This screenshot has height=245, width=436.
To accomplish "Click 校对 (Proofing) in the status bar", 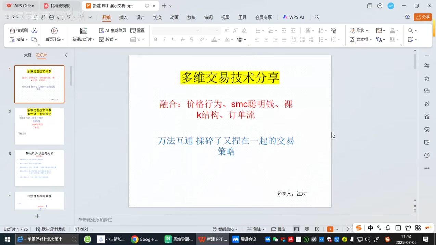I will [81, 229].
